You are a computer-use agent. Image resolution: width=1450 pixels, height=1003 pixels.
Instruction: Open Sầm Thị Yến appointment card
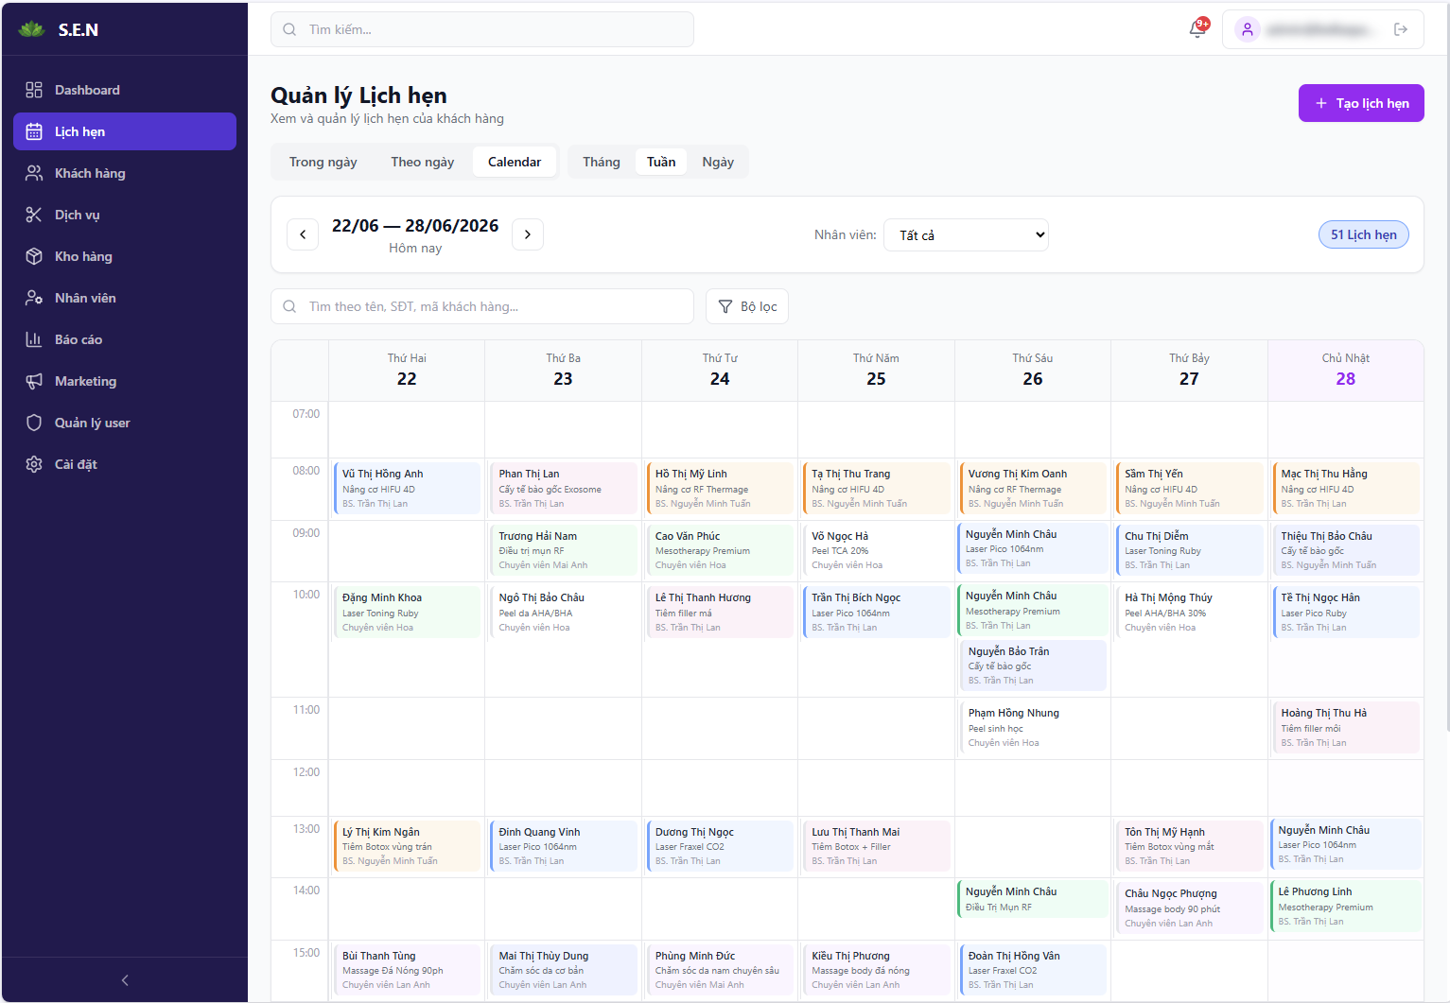[1190, 488]
